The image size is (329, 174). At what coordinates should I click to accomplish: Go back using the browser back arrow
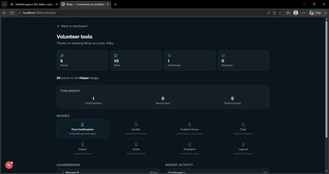pos(4,13)
